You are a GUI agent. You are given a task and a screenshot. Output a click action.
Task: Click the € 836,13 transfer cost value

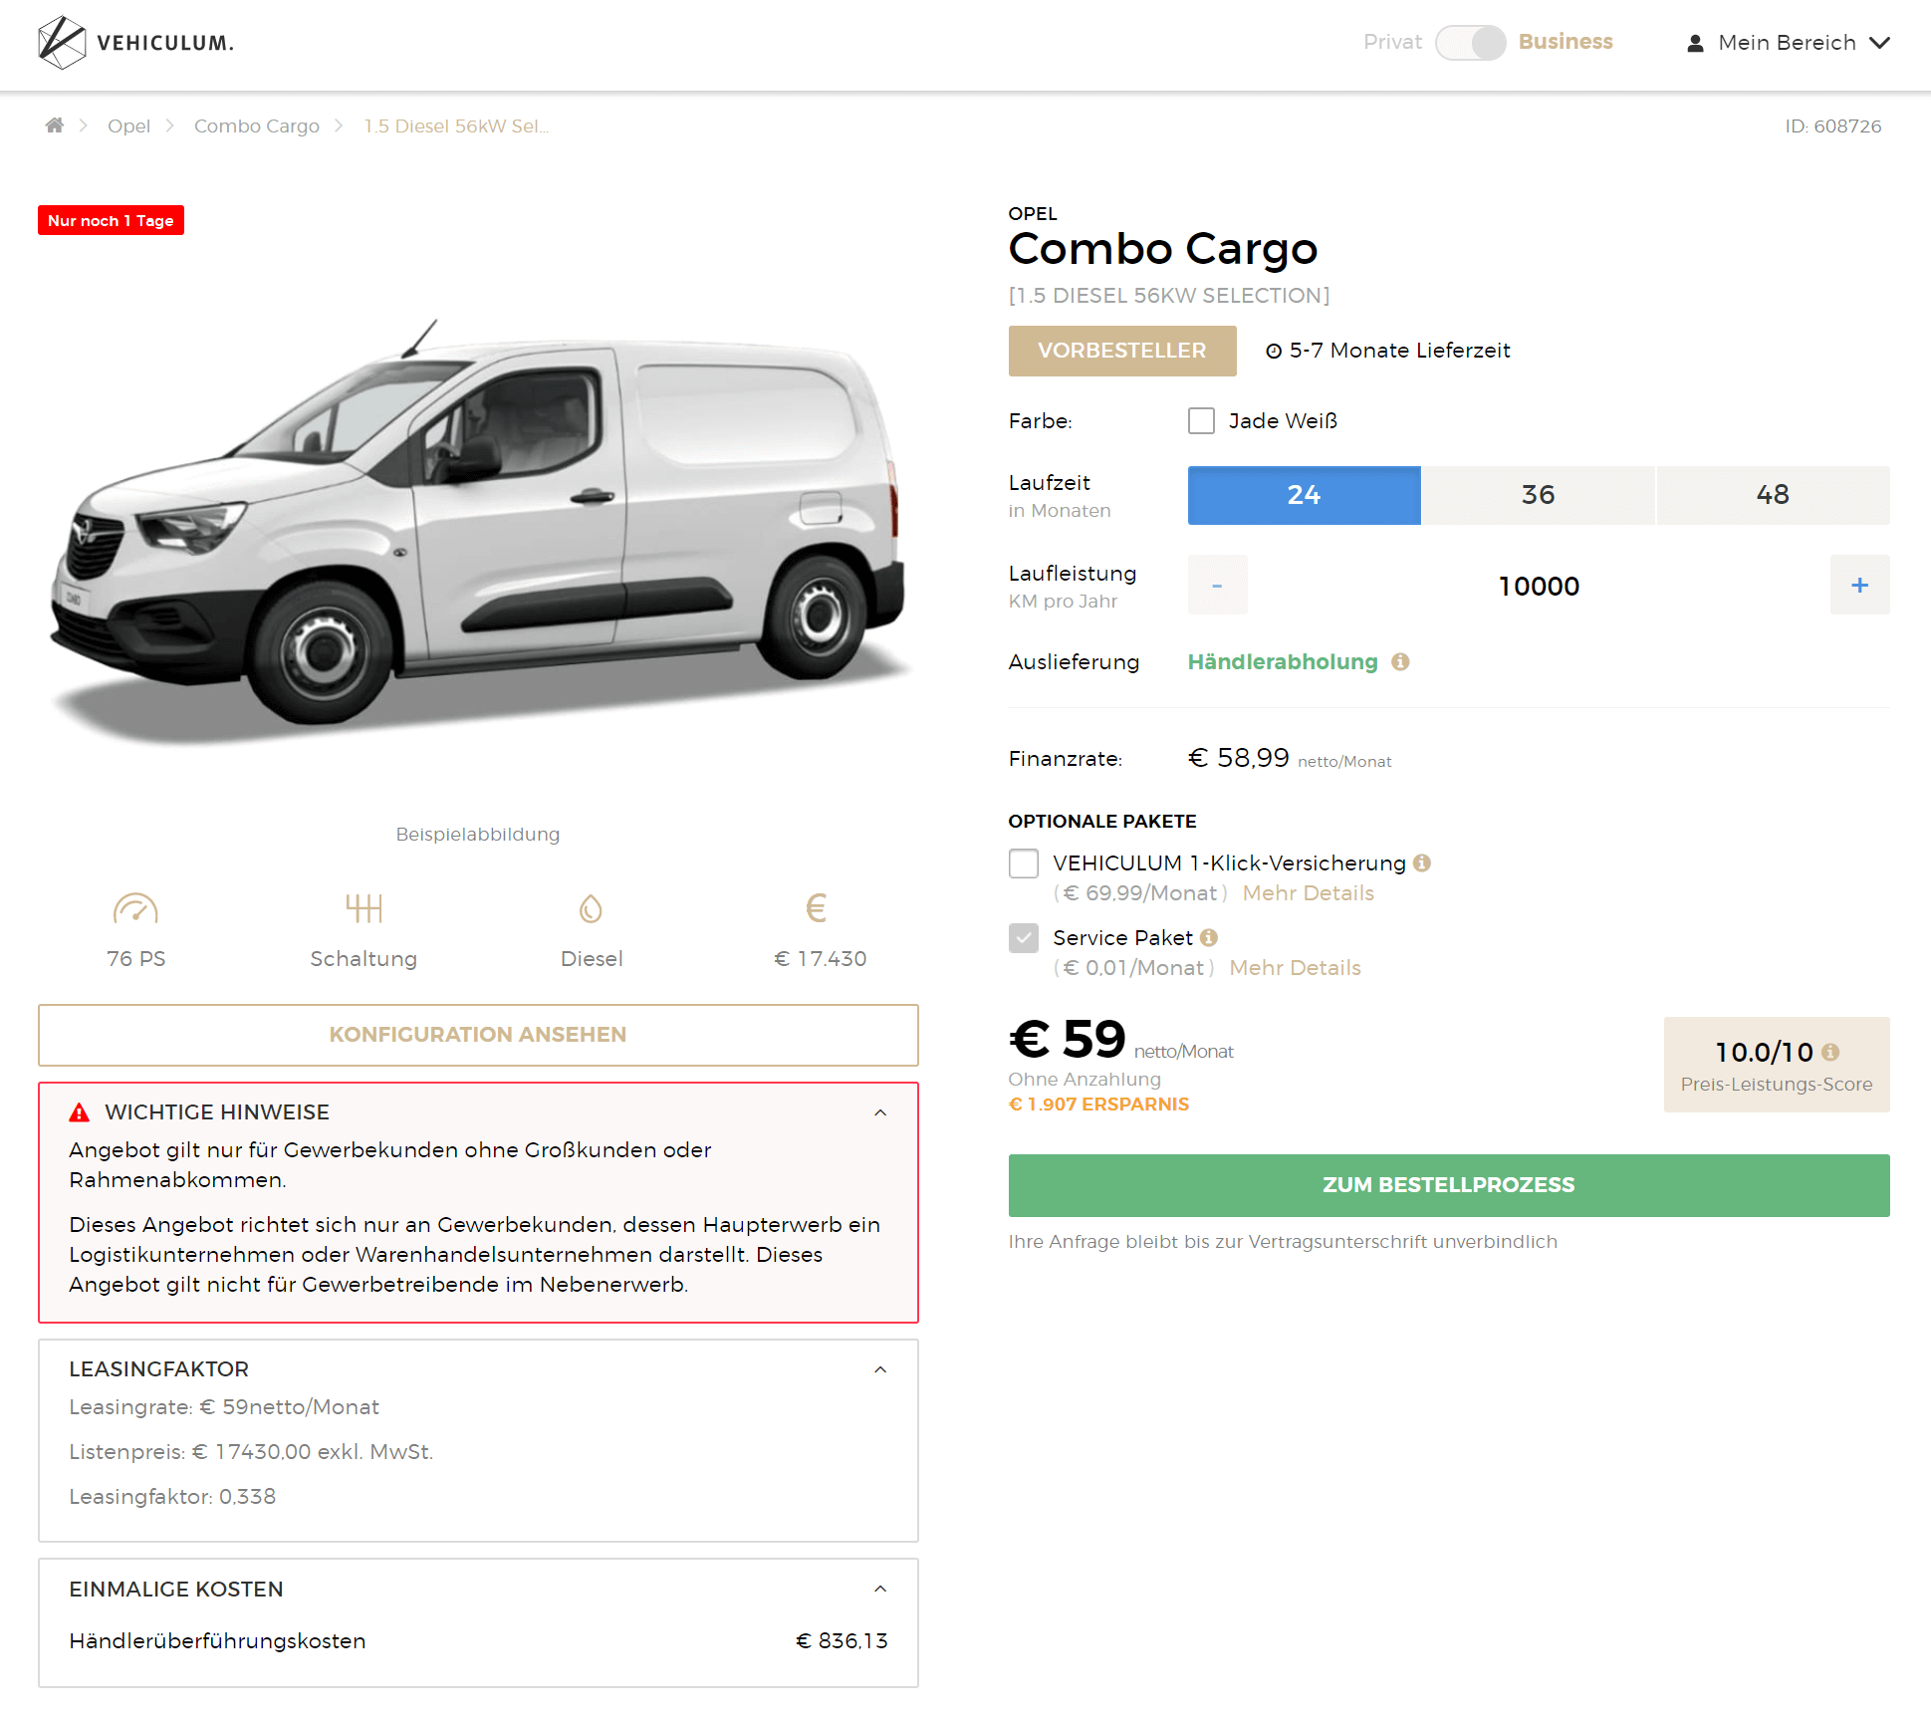(x=842, y=1641)
